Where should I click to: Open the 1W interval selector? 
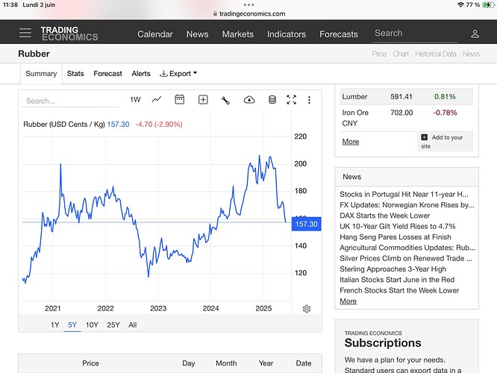[135, 100]
